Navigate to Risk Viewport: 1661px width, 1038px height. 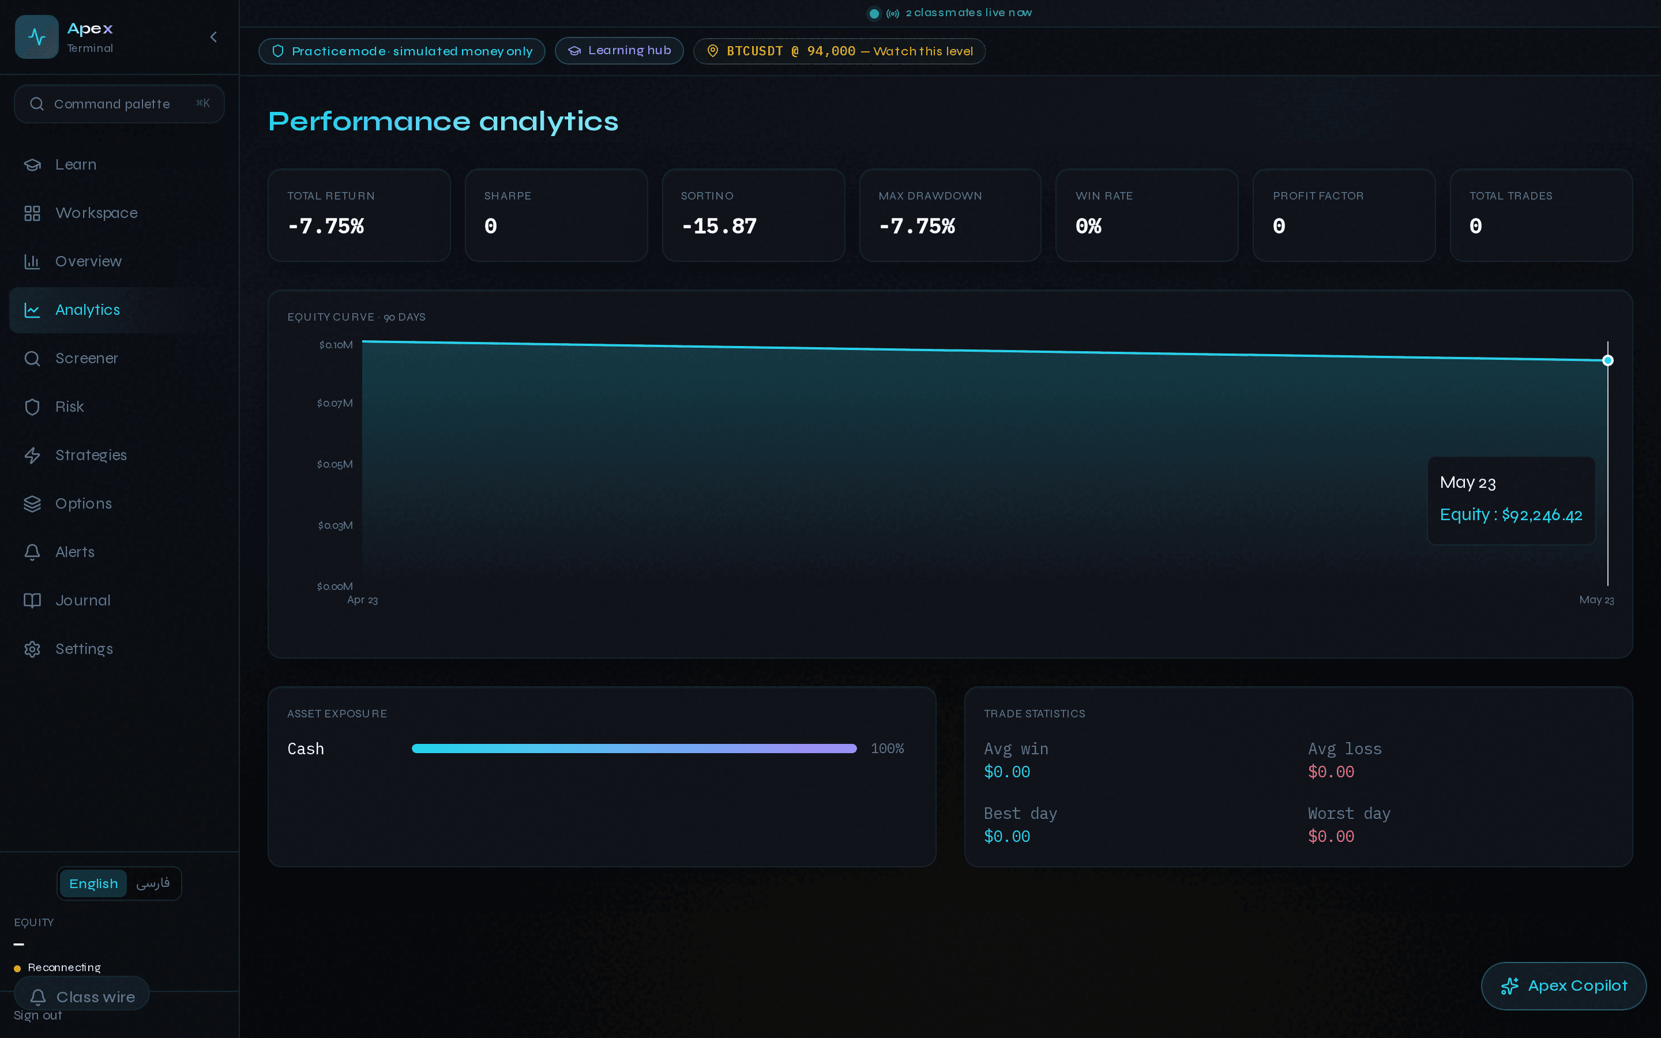point(119,407)
